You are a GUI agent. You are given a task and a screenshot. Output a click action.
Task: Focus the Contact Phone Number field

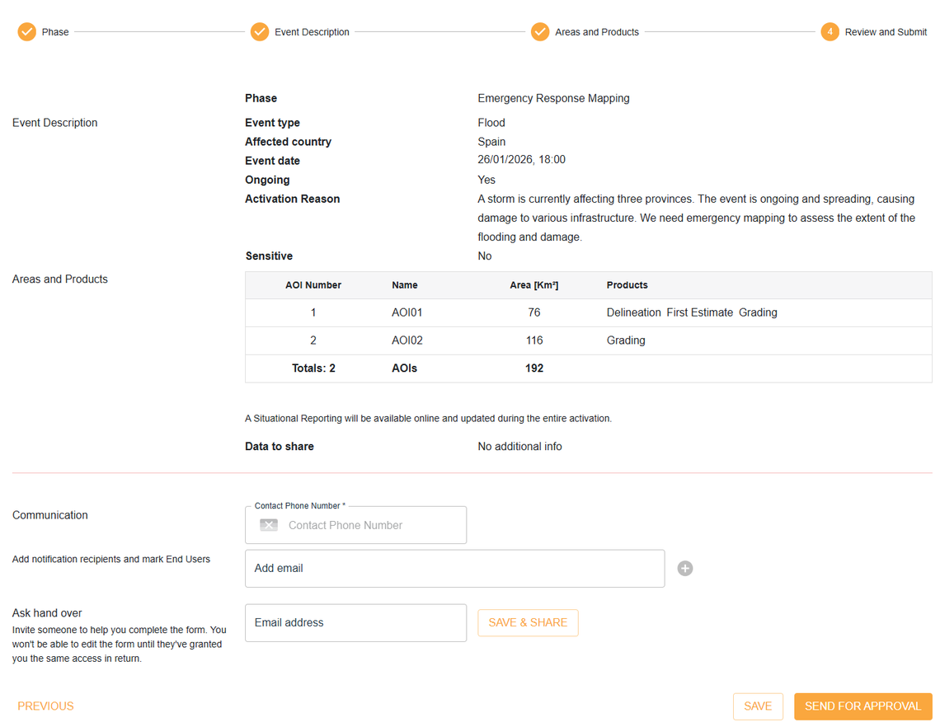(371, 525)
